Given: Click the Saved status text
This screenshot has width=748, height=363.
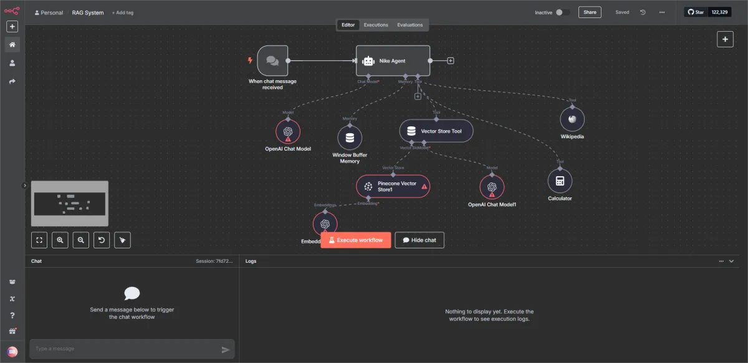Looking at the screenshot, I should pos(622,12).
